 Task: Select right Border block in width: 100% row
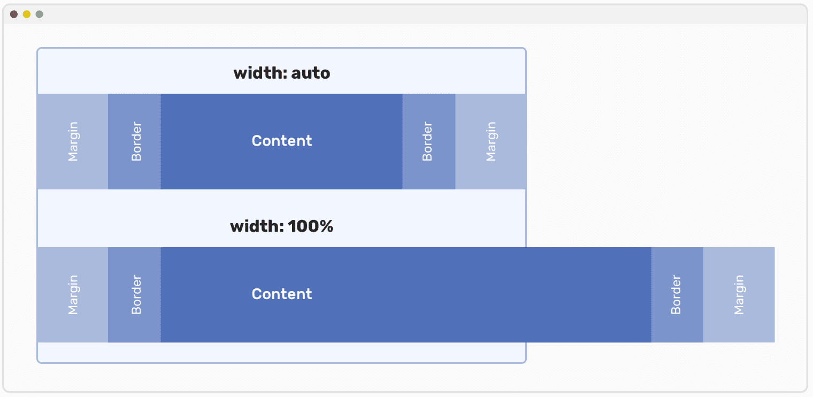click(x=677, y=295)
